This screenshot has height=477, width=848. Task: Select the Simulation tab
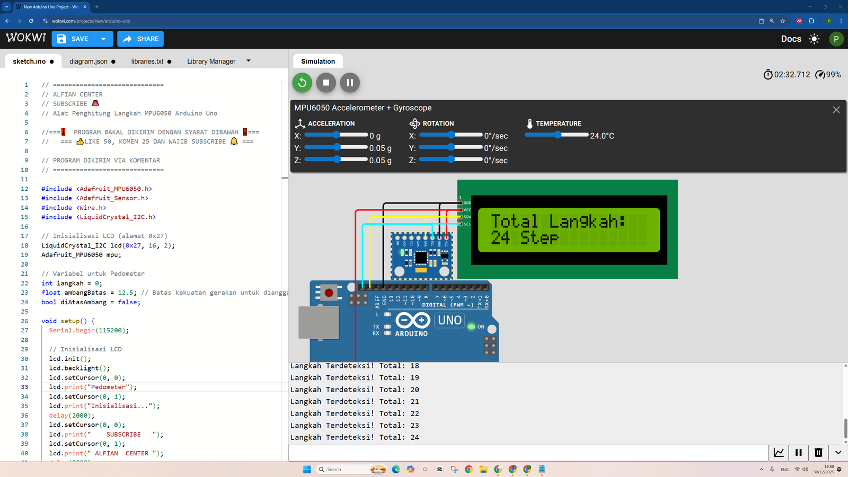pos(318,61)
